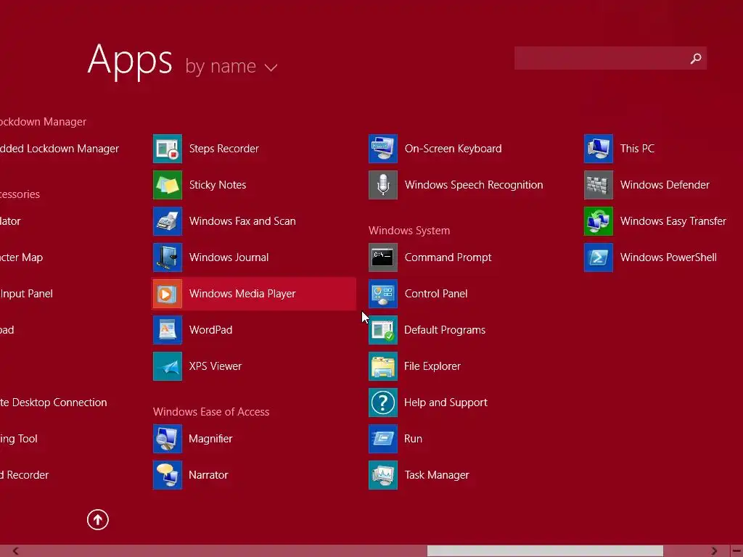Select Remote Desktop Connection entry
Screen dimensions: 743x557
coord(54,403)
